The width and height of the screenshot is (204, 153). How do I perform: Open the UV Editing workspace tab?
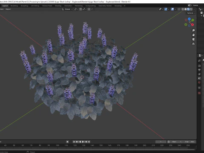[x=35, y=6]
